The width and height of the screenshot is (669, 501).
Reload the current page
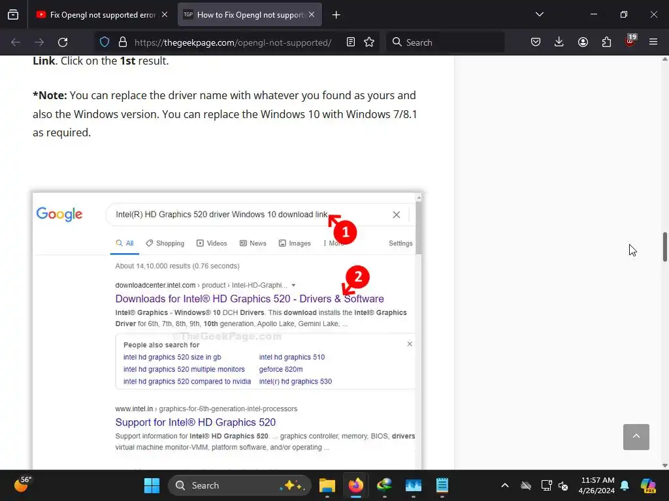63,42
